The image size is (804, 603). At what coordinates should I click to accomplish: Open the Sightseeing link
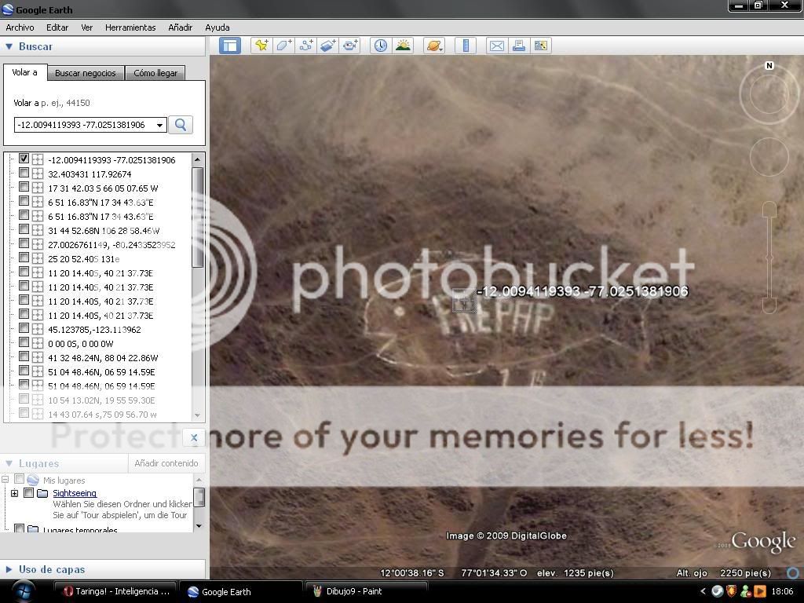tap(75, 493)
